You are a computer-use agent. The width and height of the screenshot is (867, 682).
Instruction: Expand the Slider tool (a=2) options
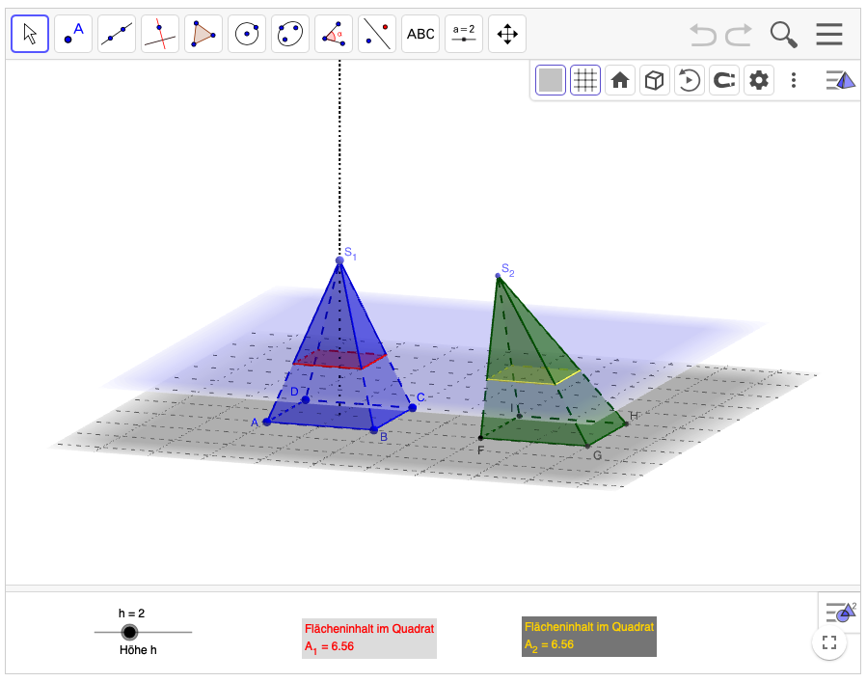coord(464,34)
